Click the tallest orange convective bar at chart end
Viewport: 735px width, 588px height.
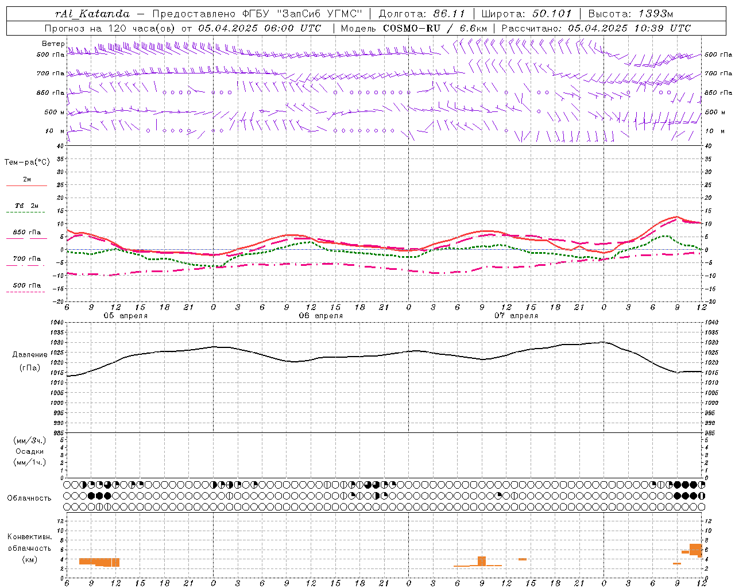pyautogui.click(x=695, y=550)
